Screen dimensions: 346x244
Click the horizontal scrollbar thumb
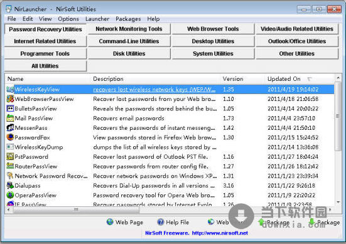click(76, 210)
